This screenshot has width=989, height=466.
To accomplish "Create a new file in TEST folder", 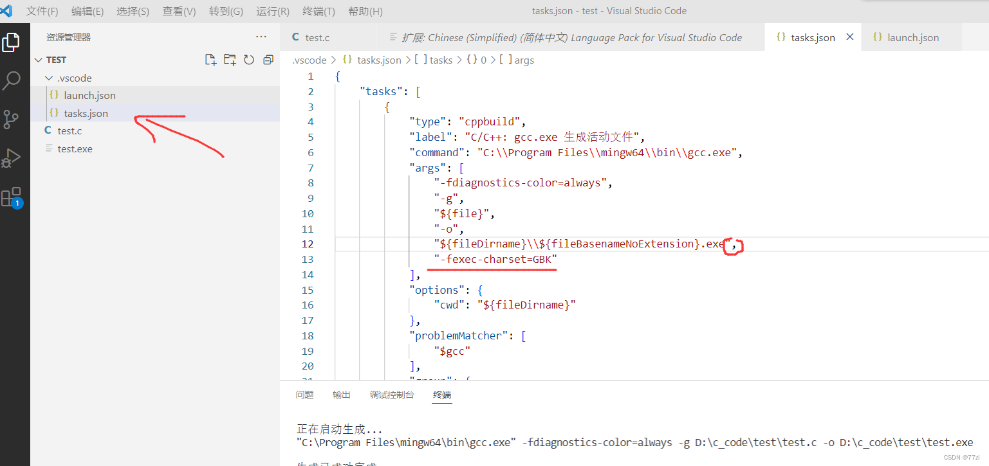I will (210, 60).
